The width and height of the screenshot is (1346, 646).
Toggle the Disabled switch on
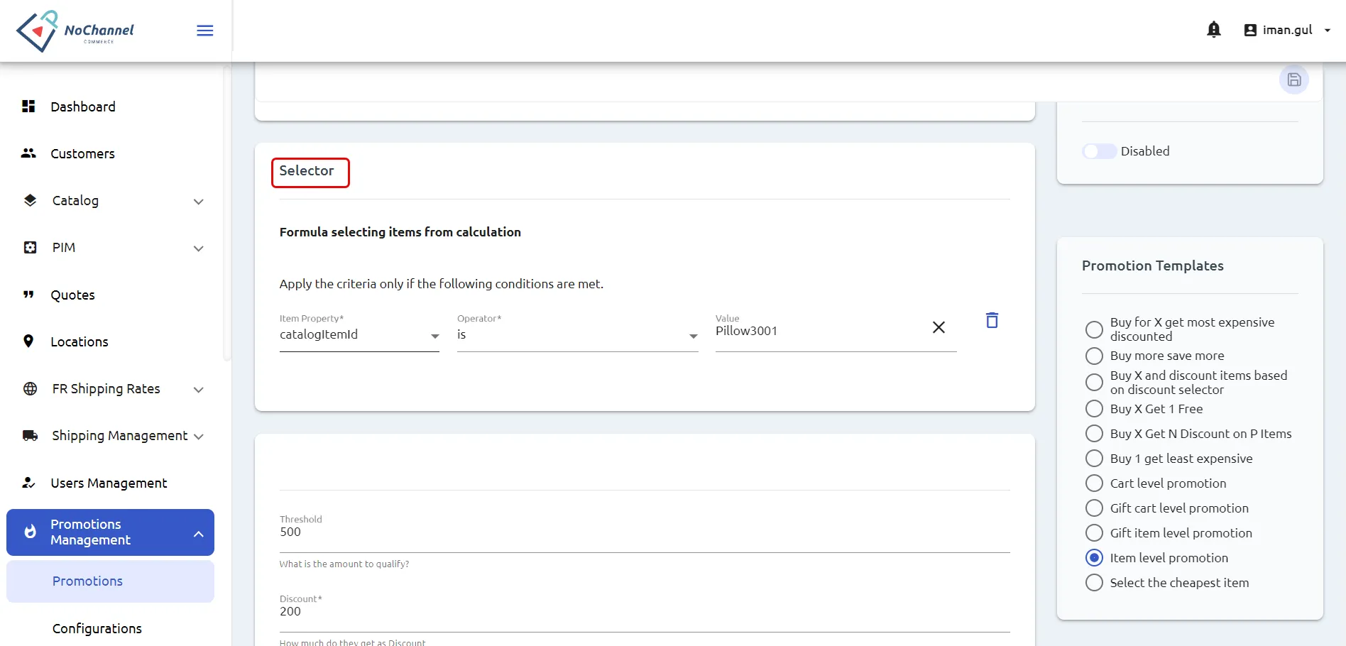click(x=1099, y=151)
